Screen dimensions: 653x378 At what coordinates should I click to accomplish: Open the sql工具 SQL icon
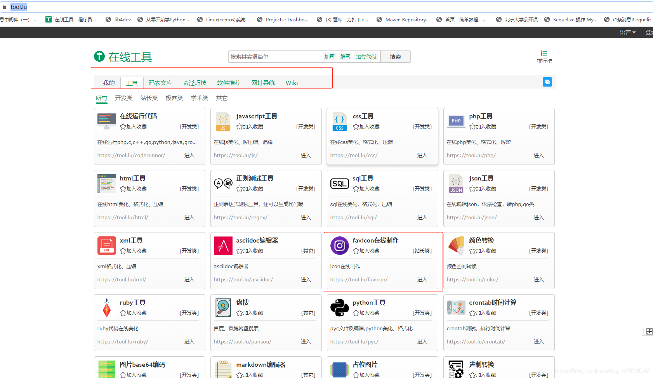click(x=339, y=184)
